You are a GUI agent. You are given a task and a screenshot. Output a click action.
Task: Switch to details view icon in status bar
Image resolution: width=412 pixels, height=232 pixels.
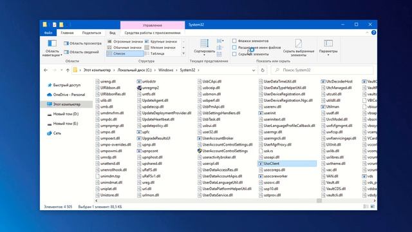point(366,207)
